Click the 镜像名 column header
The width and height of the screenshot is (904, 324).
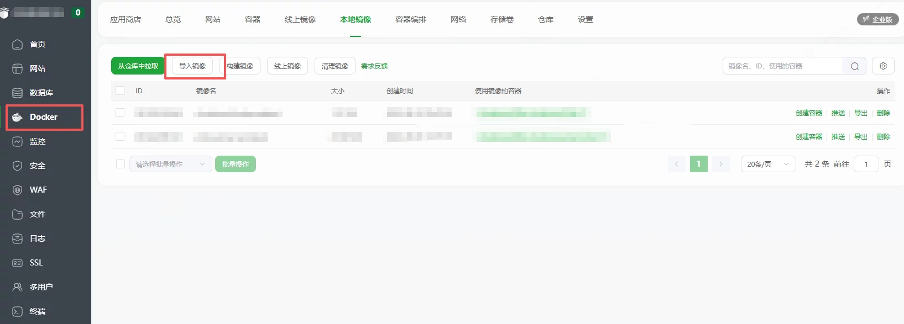tap(206, 91)
